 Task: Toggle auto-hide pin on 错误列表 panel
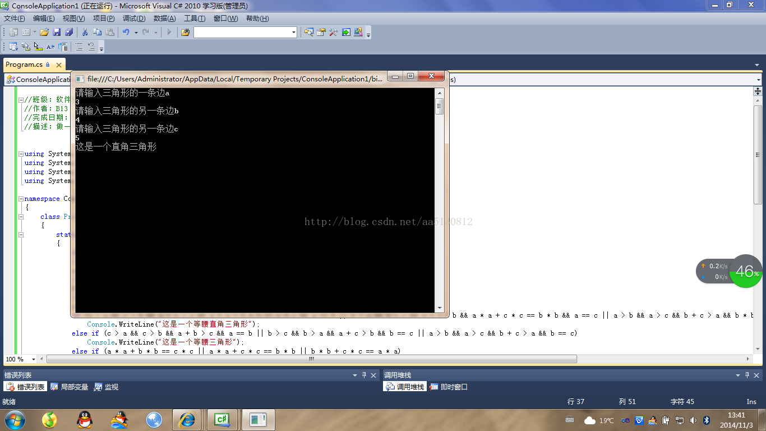point(364,375)
